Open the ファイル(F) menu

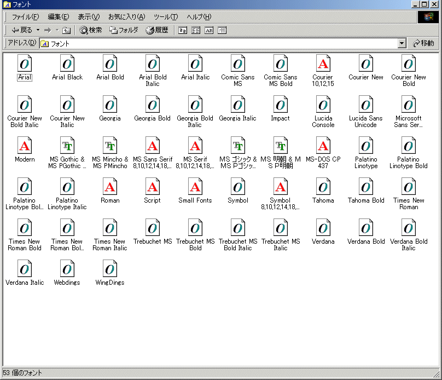25,17
